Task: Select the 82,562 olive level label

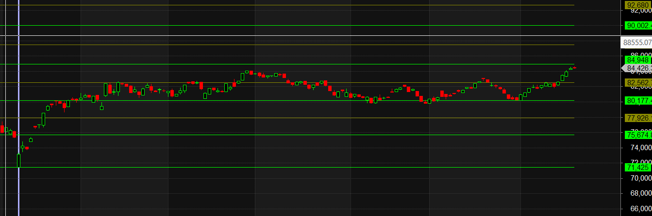Action: point(638,83)
